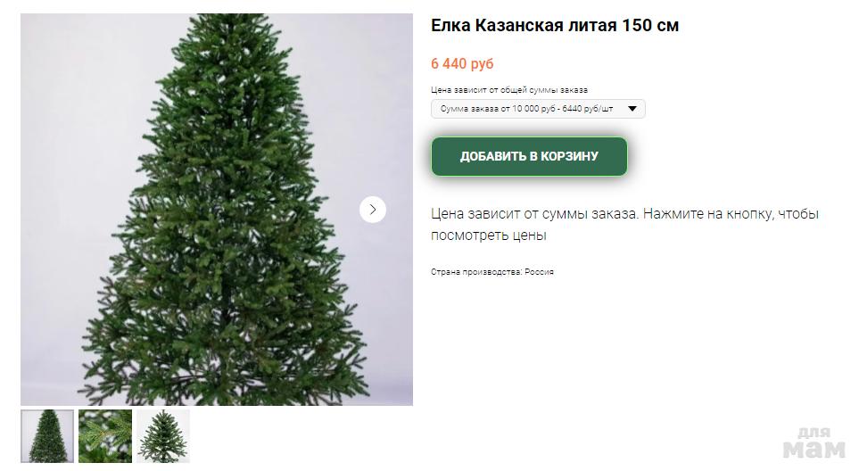Image resolution: width=859 pixels, height=471 pixels.
Task: Click 'Добавить в корзину' button
Action: pyautogui.click(x=529, y=156)
